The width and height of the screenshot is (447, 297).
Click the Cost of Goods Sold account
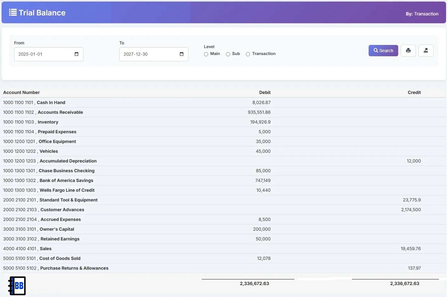coord(60,258)
